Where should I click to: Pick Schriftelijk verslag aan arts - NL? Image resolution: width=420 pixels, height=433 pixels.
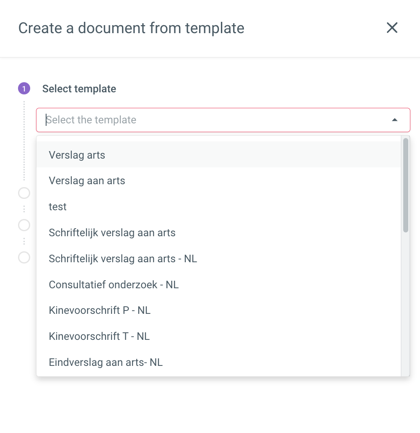(x=218, y=258)
